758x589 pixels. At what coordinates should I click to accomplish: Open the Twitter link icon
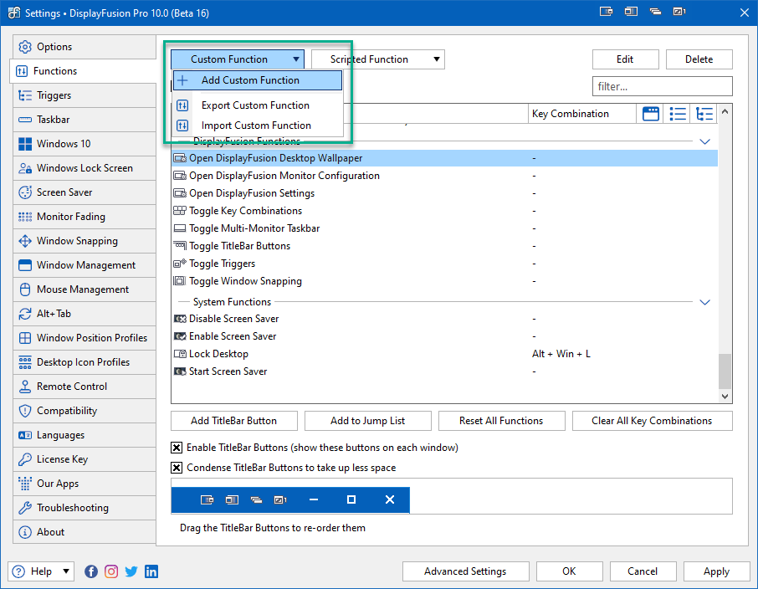[x=131, y=571]
